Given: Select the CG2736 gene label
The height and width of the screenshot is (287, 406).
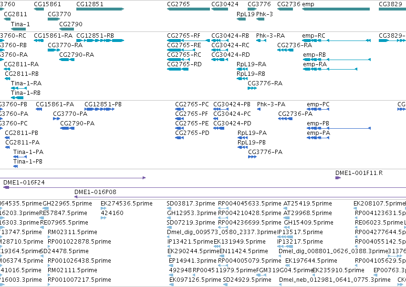Looking at the screenshot, I should 289,4.
